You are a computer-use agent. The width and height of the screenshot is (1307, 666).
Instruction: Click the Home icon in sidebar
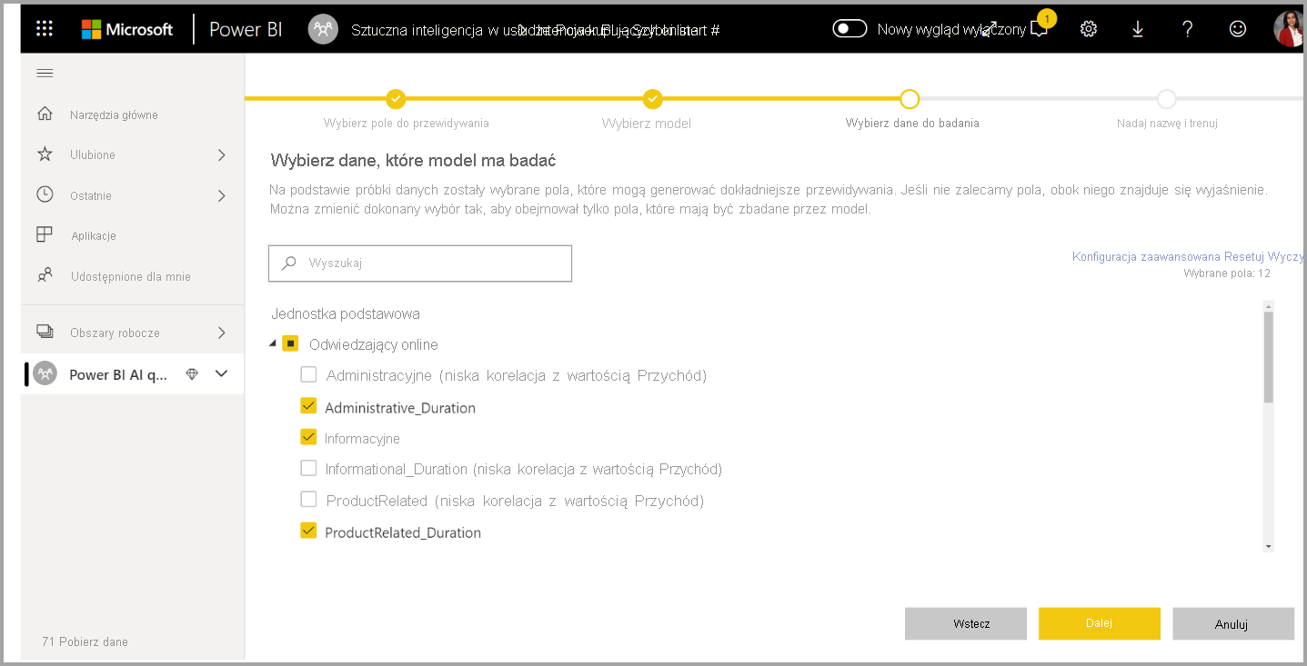45,114
